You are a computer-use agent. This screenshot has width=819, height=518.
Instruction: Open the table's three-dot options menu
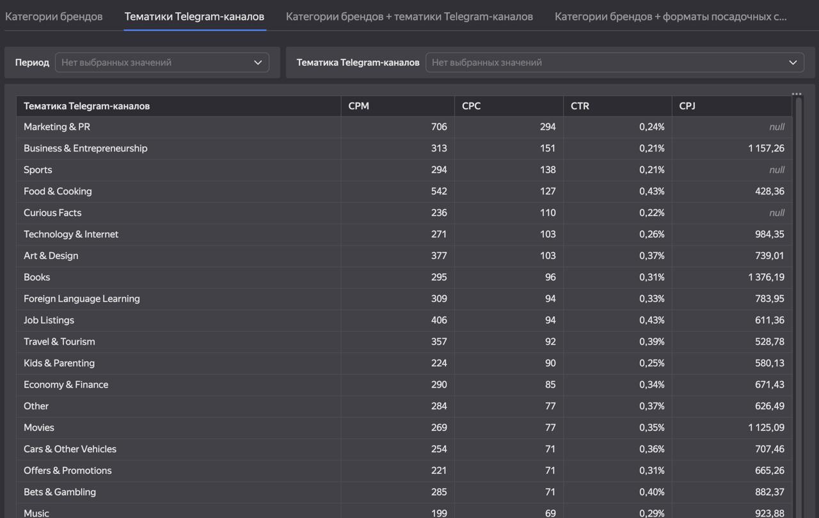click(797, 94)
